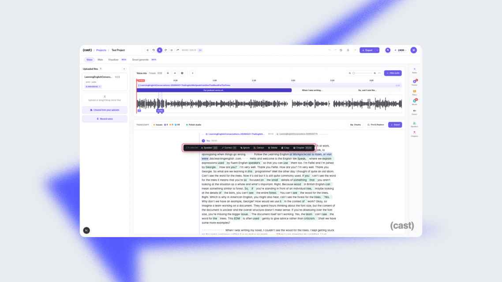The image size is (502, 282).
Task: Click the Record voice button
Action: coord(105,119)
